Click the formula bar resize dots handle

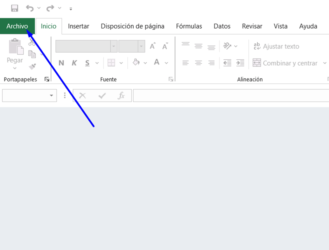click(x=65, y=95)
